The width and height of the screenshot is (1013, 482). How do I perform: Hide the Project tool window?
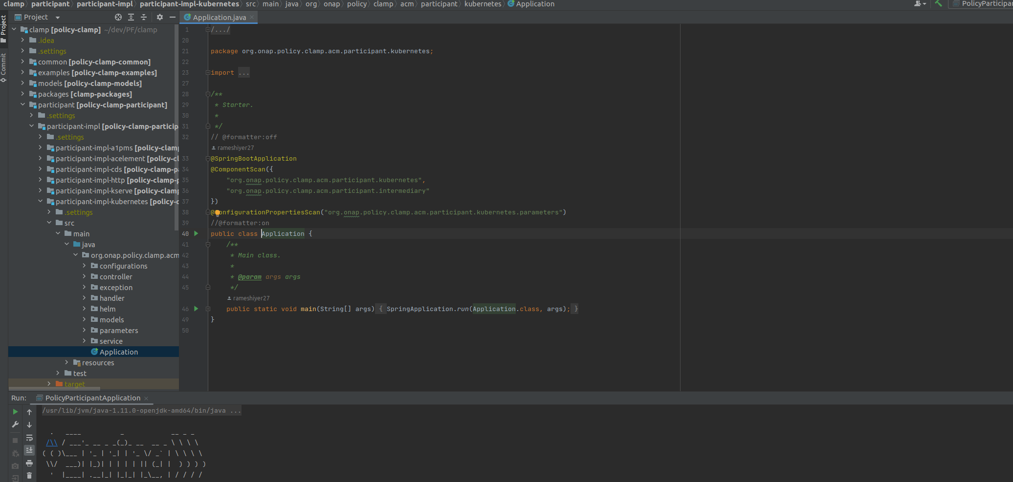click(172, 17)
